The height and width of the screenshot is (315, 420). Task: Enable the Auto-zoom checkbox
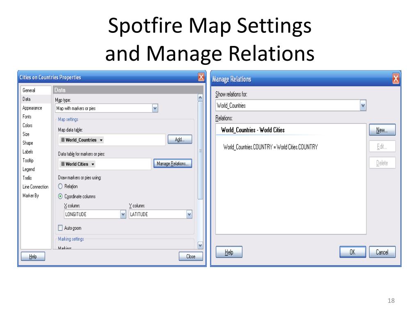(x=60, y=228)
